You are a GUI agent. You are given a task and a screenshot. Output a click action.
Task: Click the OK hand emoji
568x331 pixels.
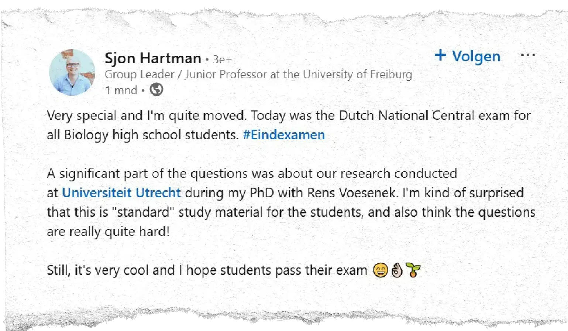click(397, 270)
